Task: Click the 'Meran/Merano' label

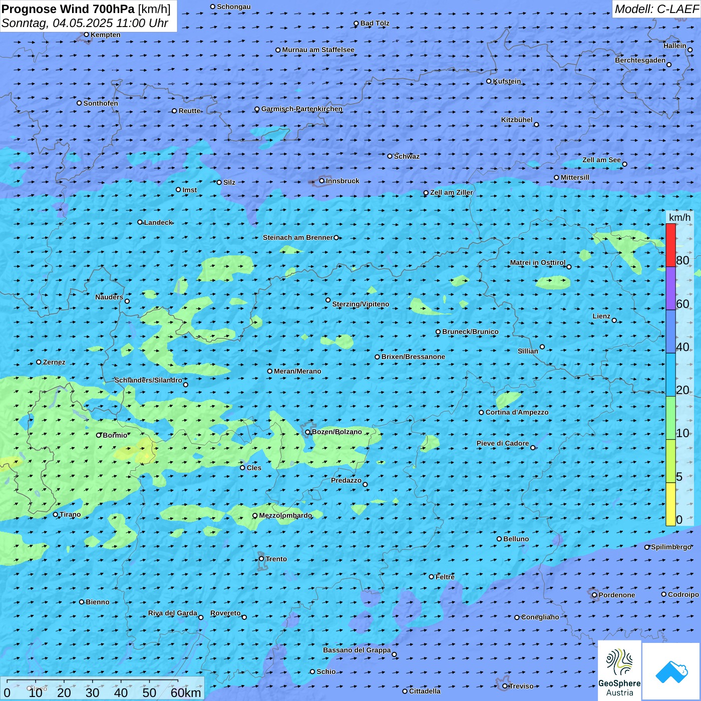Action: coord(297,371)
